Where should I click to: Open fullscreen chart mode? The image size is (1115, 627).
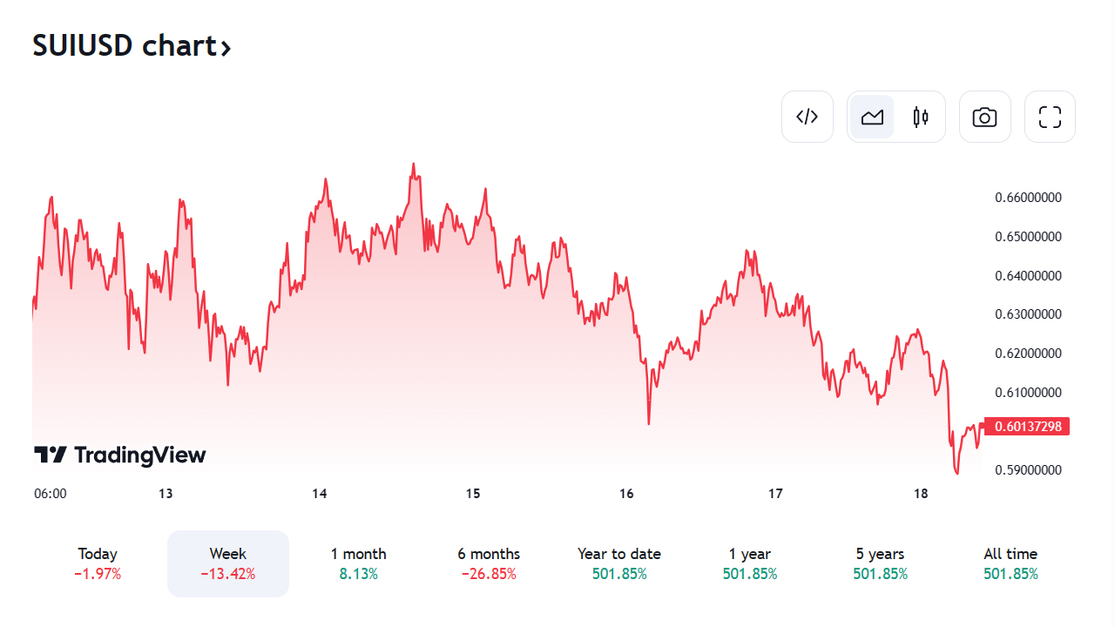pyautogui.click(x=1050, y=117)
